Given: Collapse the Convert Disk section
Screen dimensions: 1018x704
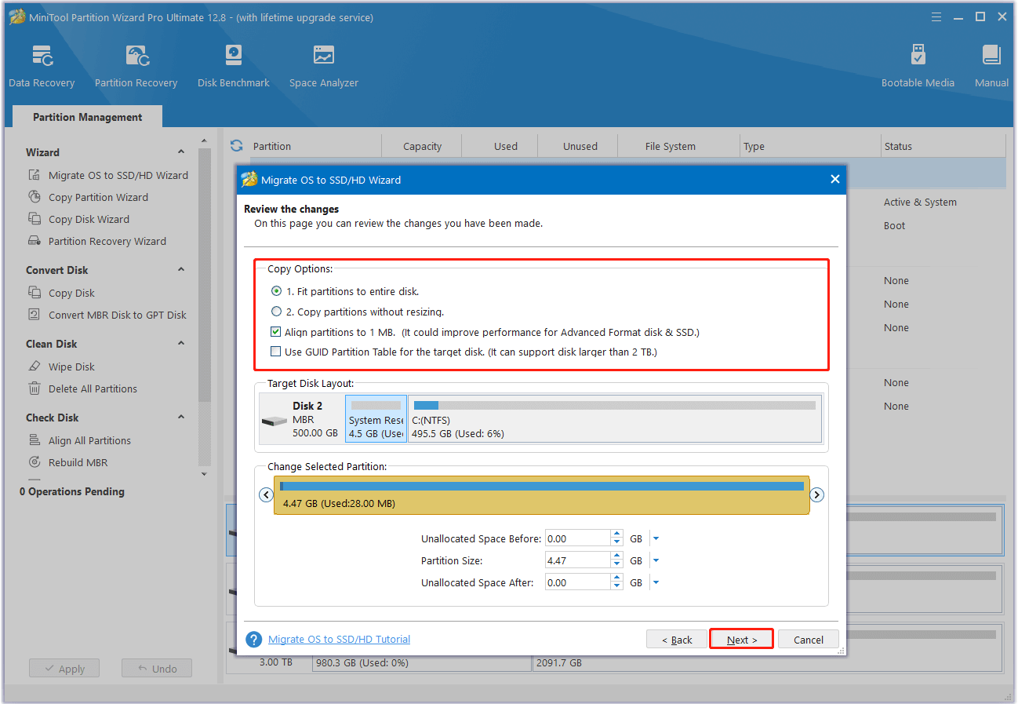Looking at the screenshot, I should pyautogui.click(x=181, y=270).
